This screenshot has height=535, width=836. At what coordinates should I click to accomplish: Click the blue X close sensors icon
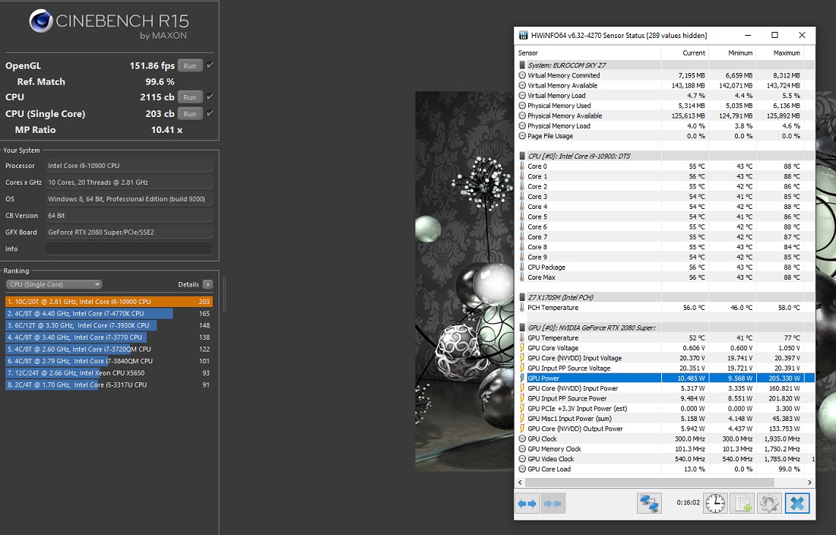(796, 503)
